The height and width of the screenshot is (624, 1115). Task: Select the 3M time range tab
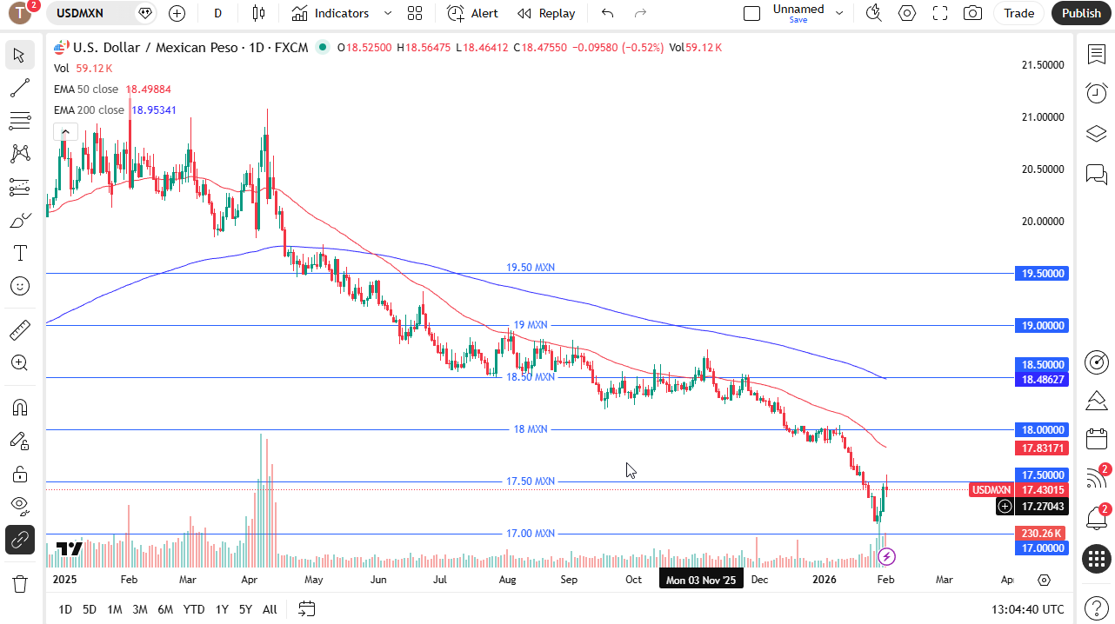(139, 609)
